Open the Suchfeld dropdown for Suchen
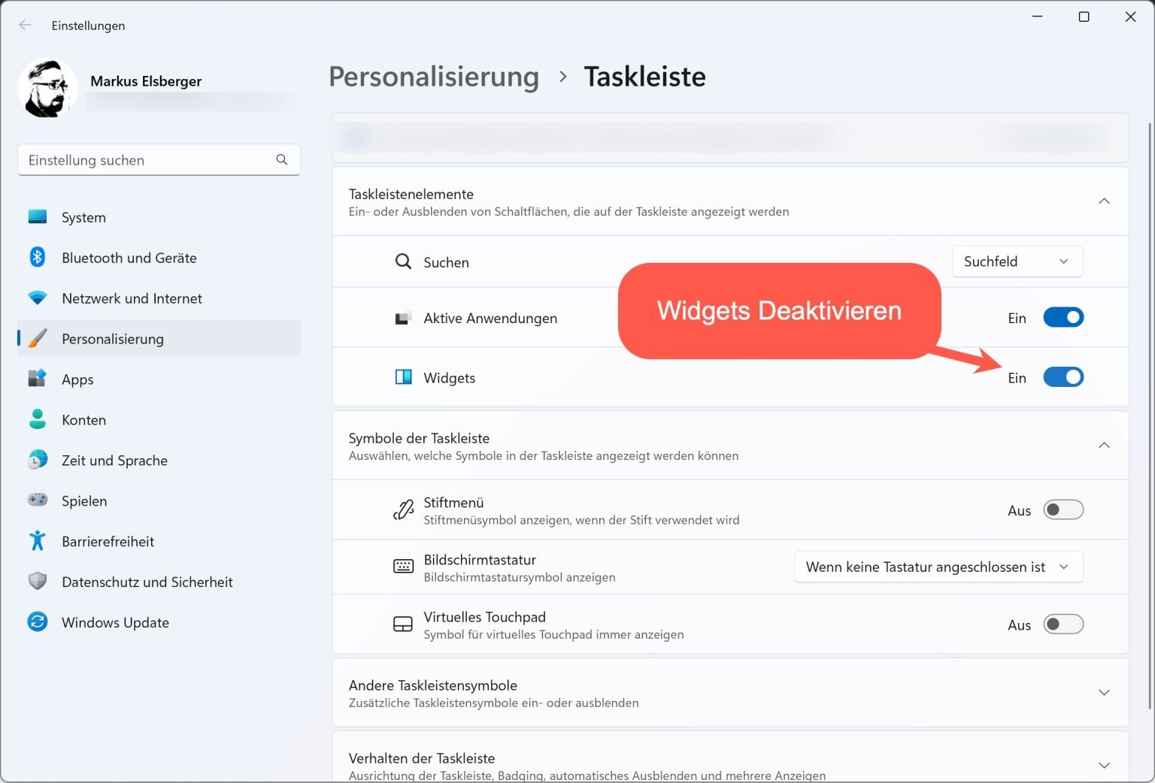This screenshot has height=783, width=1155. [1017, 262]
